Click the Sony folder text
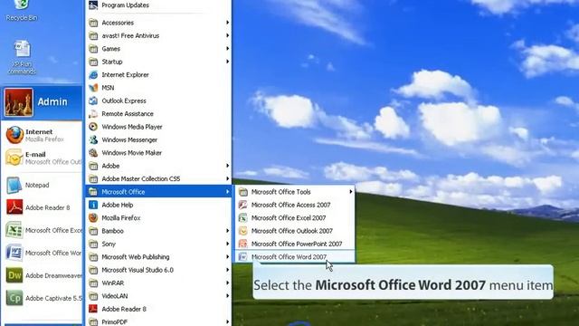579x326 pixels. [109, 244]
